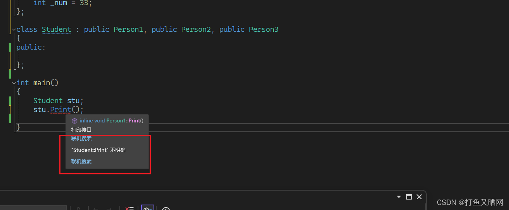Toggle the word wrap ab button
The width and height of the screenshot is (509, 210).
click(x=147, y=208)
